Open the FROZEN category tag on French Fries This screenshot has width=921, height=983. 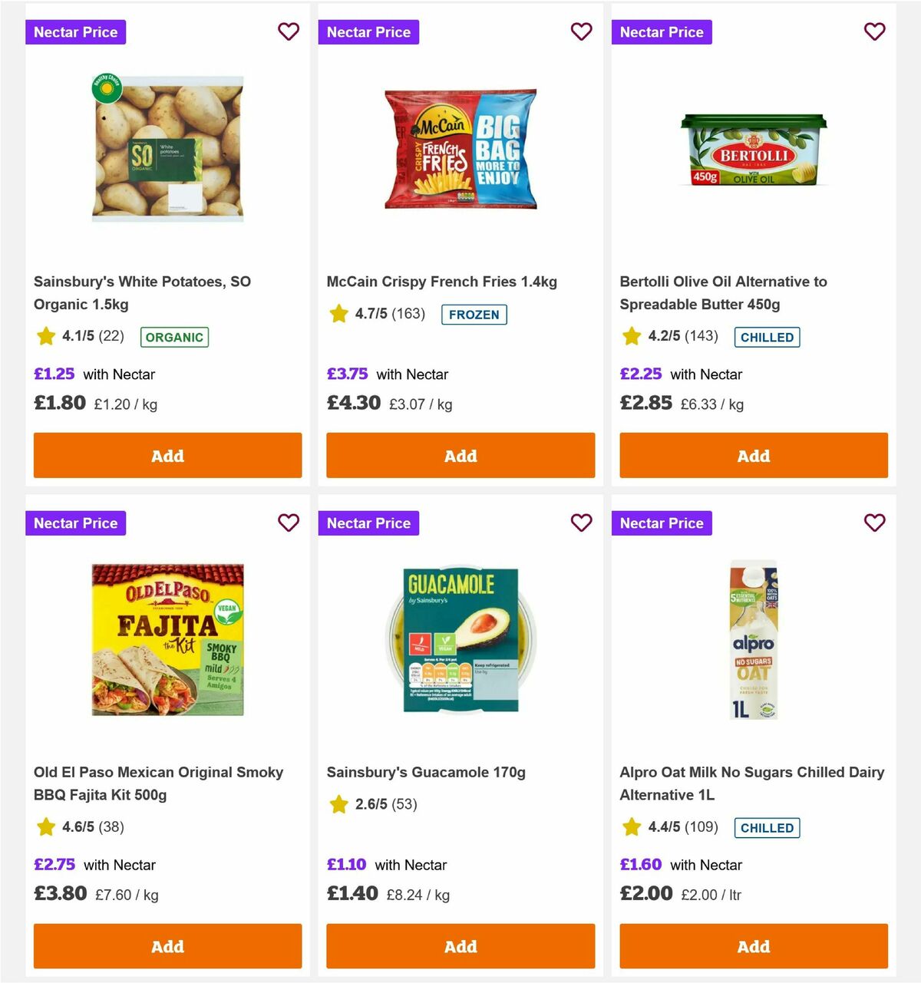(474, 314)
